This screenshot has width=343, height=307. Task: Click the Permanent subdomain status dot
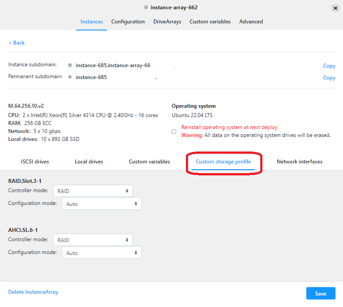tap(70, 77)
